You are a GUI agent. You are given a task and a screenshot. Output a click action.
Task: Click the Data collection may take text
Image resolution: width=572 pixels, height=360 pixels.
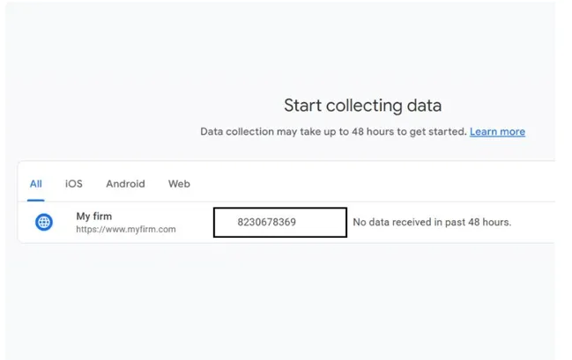click(x=333, y=131)
